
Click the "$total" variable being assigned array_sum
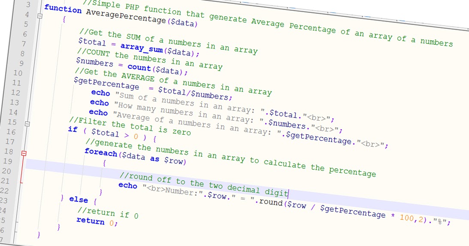92,42
